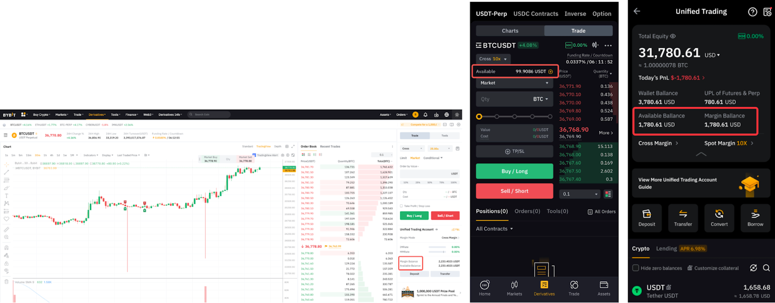Switch to the USDC Contracts tab
The width and height of the screenshot is (775, 303).
coord(536,14)
